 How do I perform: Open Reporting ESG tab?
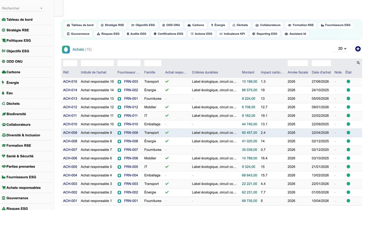coord(265,34)
